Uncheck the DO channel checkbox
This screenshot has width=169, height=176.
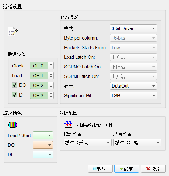(x=15, y=85)
